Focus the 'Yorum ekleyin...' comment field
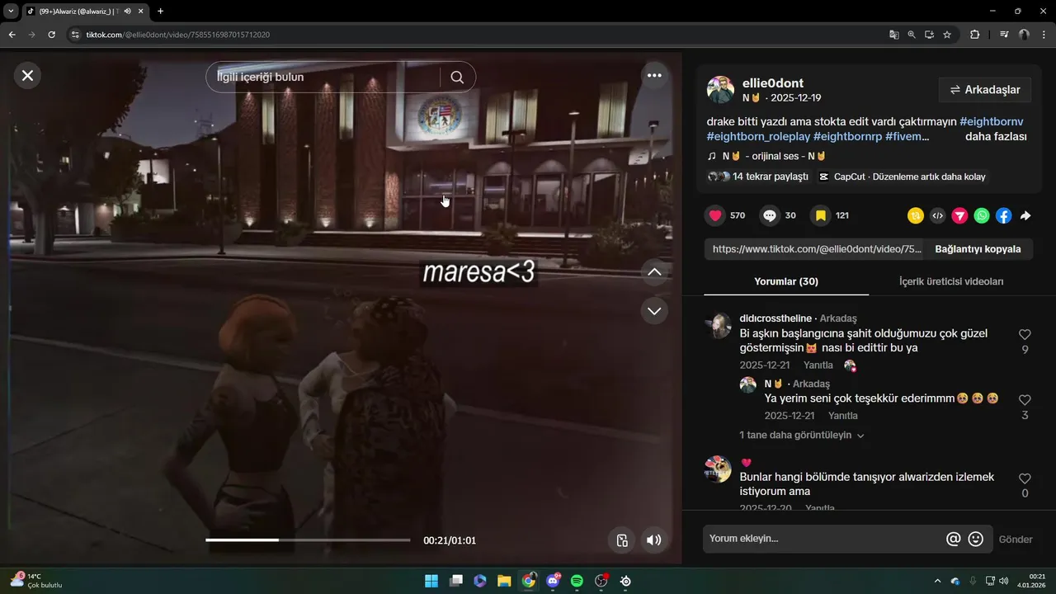This screenshot has width=1056, height=594. [x=825, y=539]
